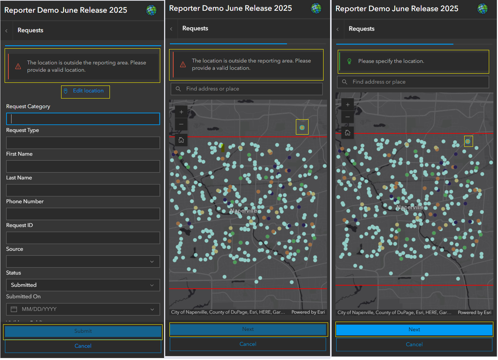Reset right panel map to home extent

point(347,133)
